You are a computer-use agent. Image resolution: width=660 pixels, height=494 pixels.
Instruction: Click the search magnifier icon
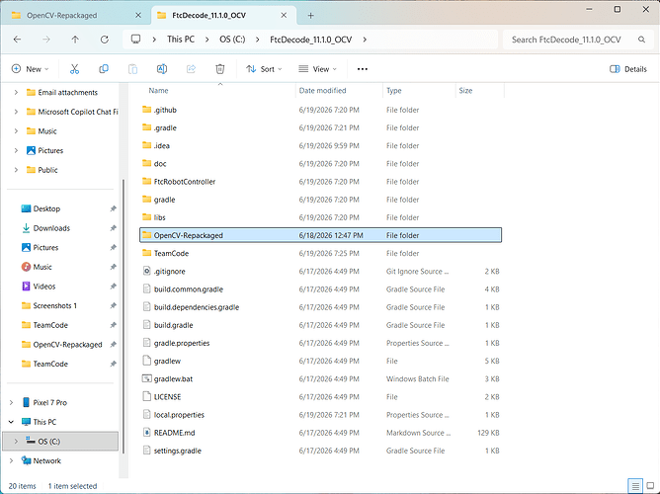pyautogui.click(x=641, y=40)
